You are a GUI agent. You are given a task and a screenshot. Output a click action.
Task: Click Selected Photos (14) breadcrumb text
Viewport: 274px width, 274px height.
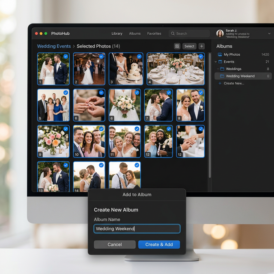98,46
